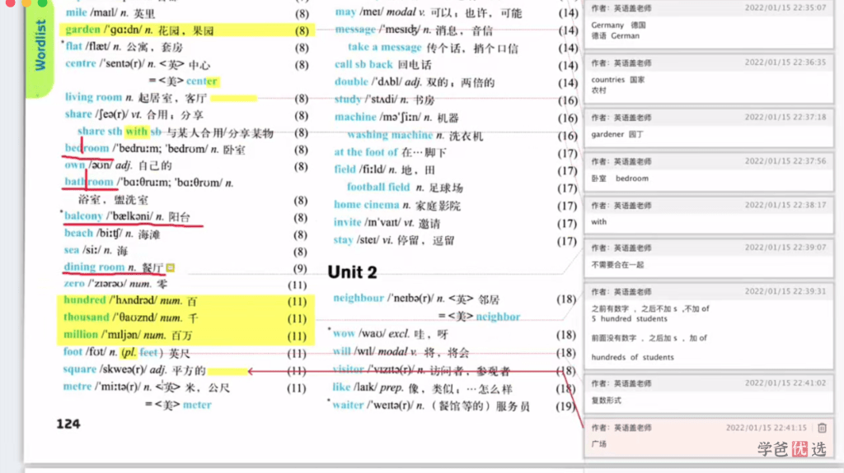This screenshot has width=844, height=473.
Task: Click the word 'center' after the centre entry
Action: (202, 81)
